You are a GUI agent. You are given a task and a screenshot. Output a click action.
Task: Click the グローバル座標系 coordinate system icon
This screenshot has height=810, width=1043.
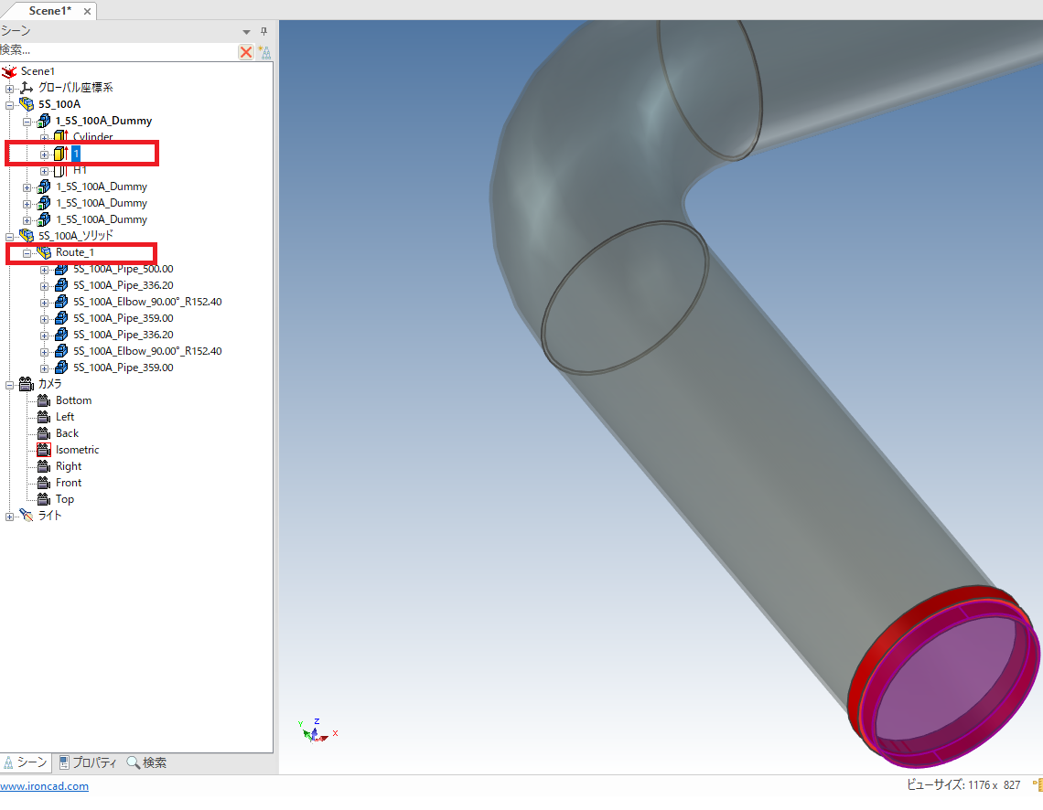coord(27,88)
